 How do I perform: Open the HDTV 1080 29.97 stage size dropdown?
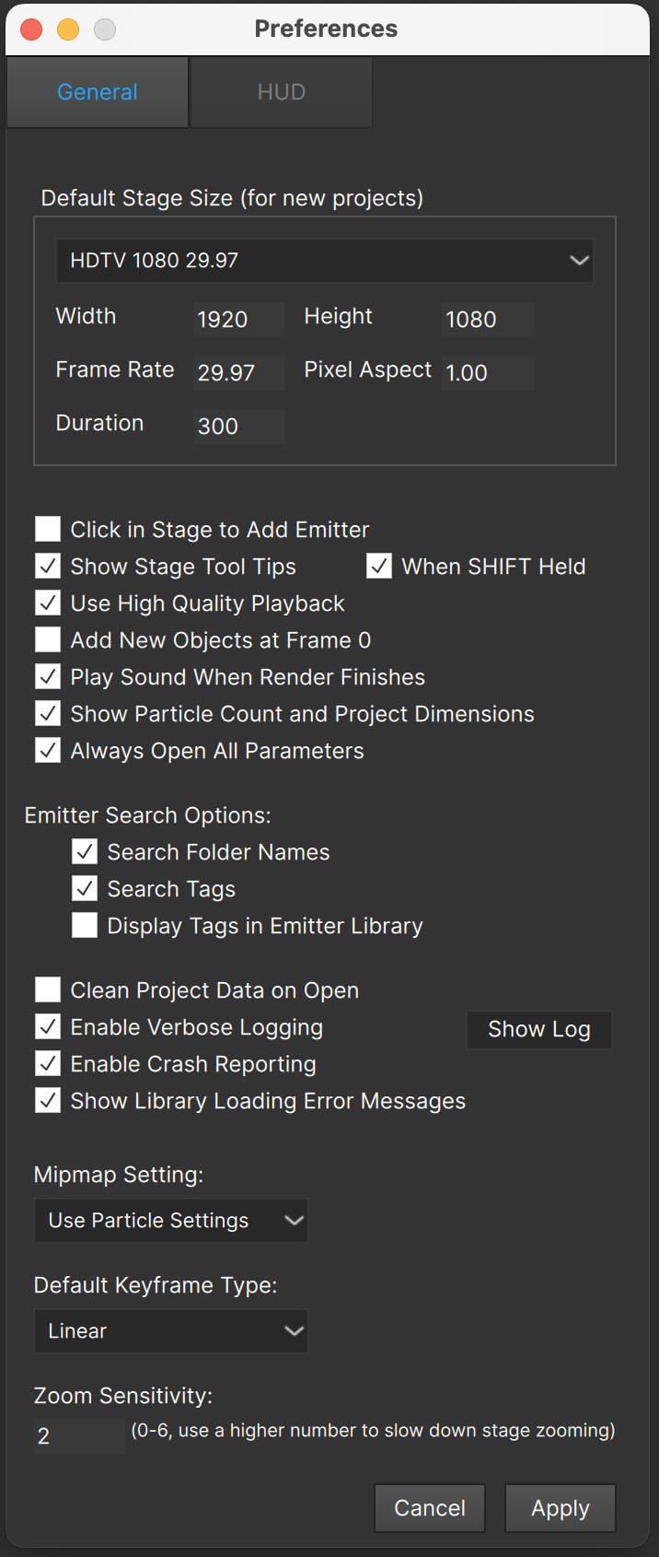325,261
